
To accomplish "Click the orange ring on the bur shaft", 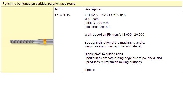I will [45, 42].
